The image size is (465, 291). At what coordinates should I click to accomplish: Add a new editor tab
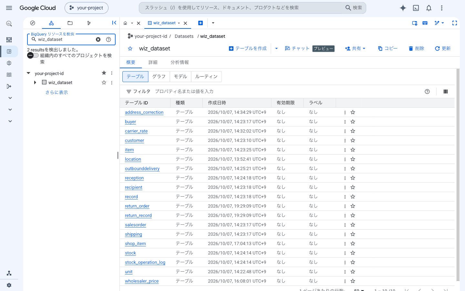201,23
